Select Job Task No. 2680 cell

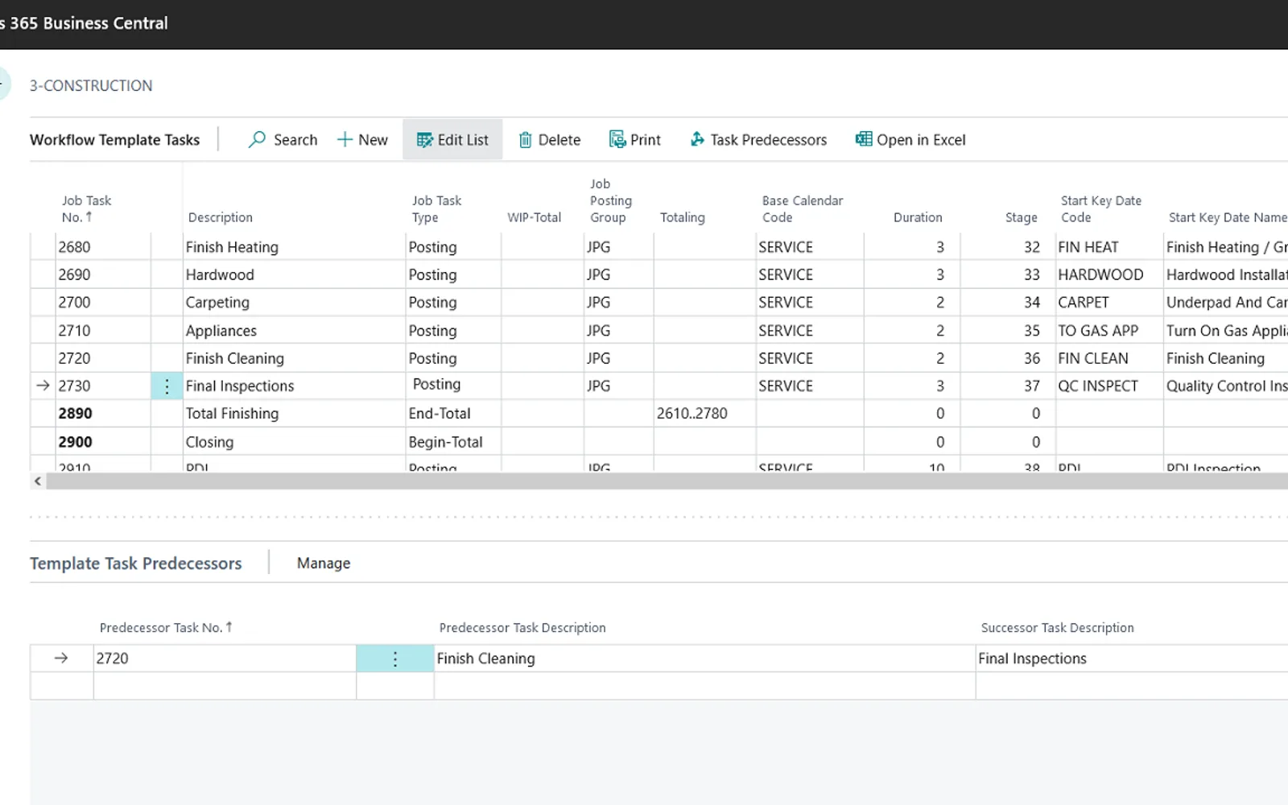click(x=103, y=247)
